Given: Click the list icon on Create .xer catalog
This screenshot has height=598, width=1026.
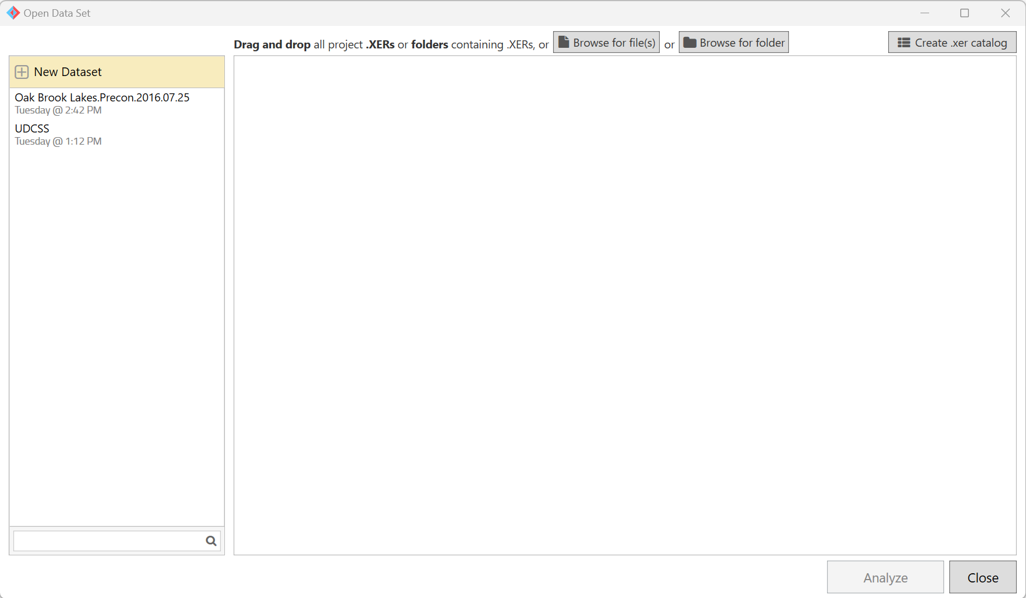Looking at the screenshot, I should tap(903, 43).
